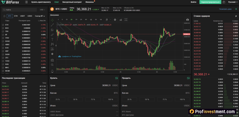Image resolution: width=239 pixels, height=117 pixels.
Task: Set sell amount to 50 %
Action: pyautogui.click(x=147, y=100)
